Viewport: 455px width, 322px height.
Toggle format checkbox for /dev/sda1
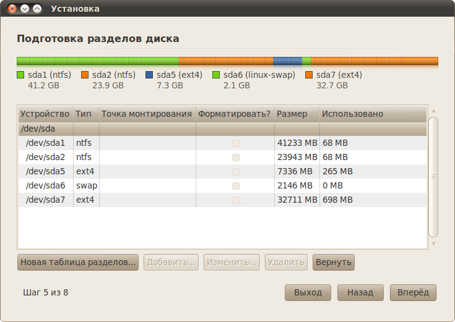(236, 143)
